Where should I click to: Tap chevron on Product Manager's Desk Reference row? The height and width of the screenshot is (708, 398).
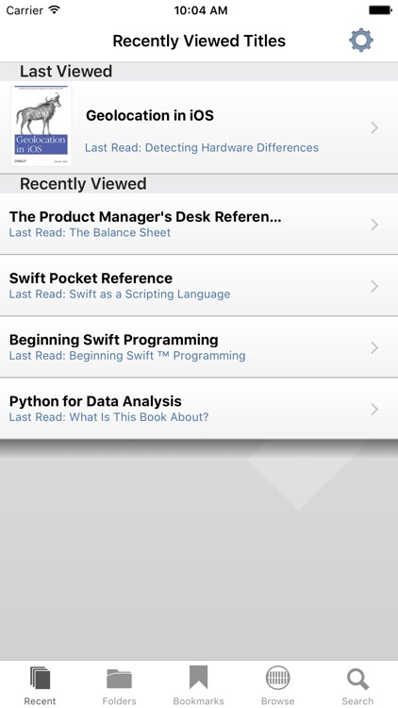pos(374,225)
